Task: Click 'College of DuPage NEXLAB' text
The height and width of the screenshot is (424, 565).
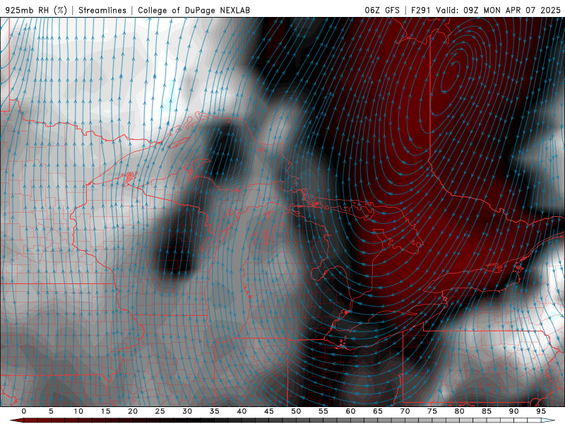Action: [194, 10]
